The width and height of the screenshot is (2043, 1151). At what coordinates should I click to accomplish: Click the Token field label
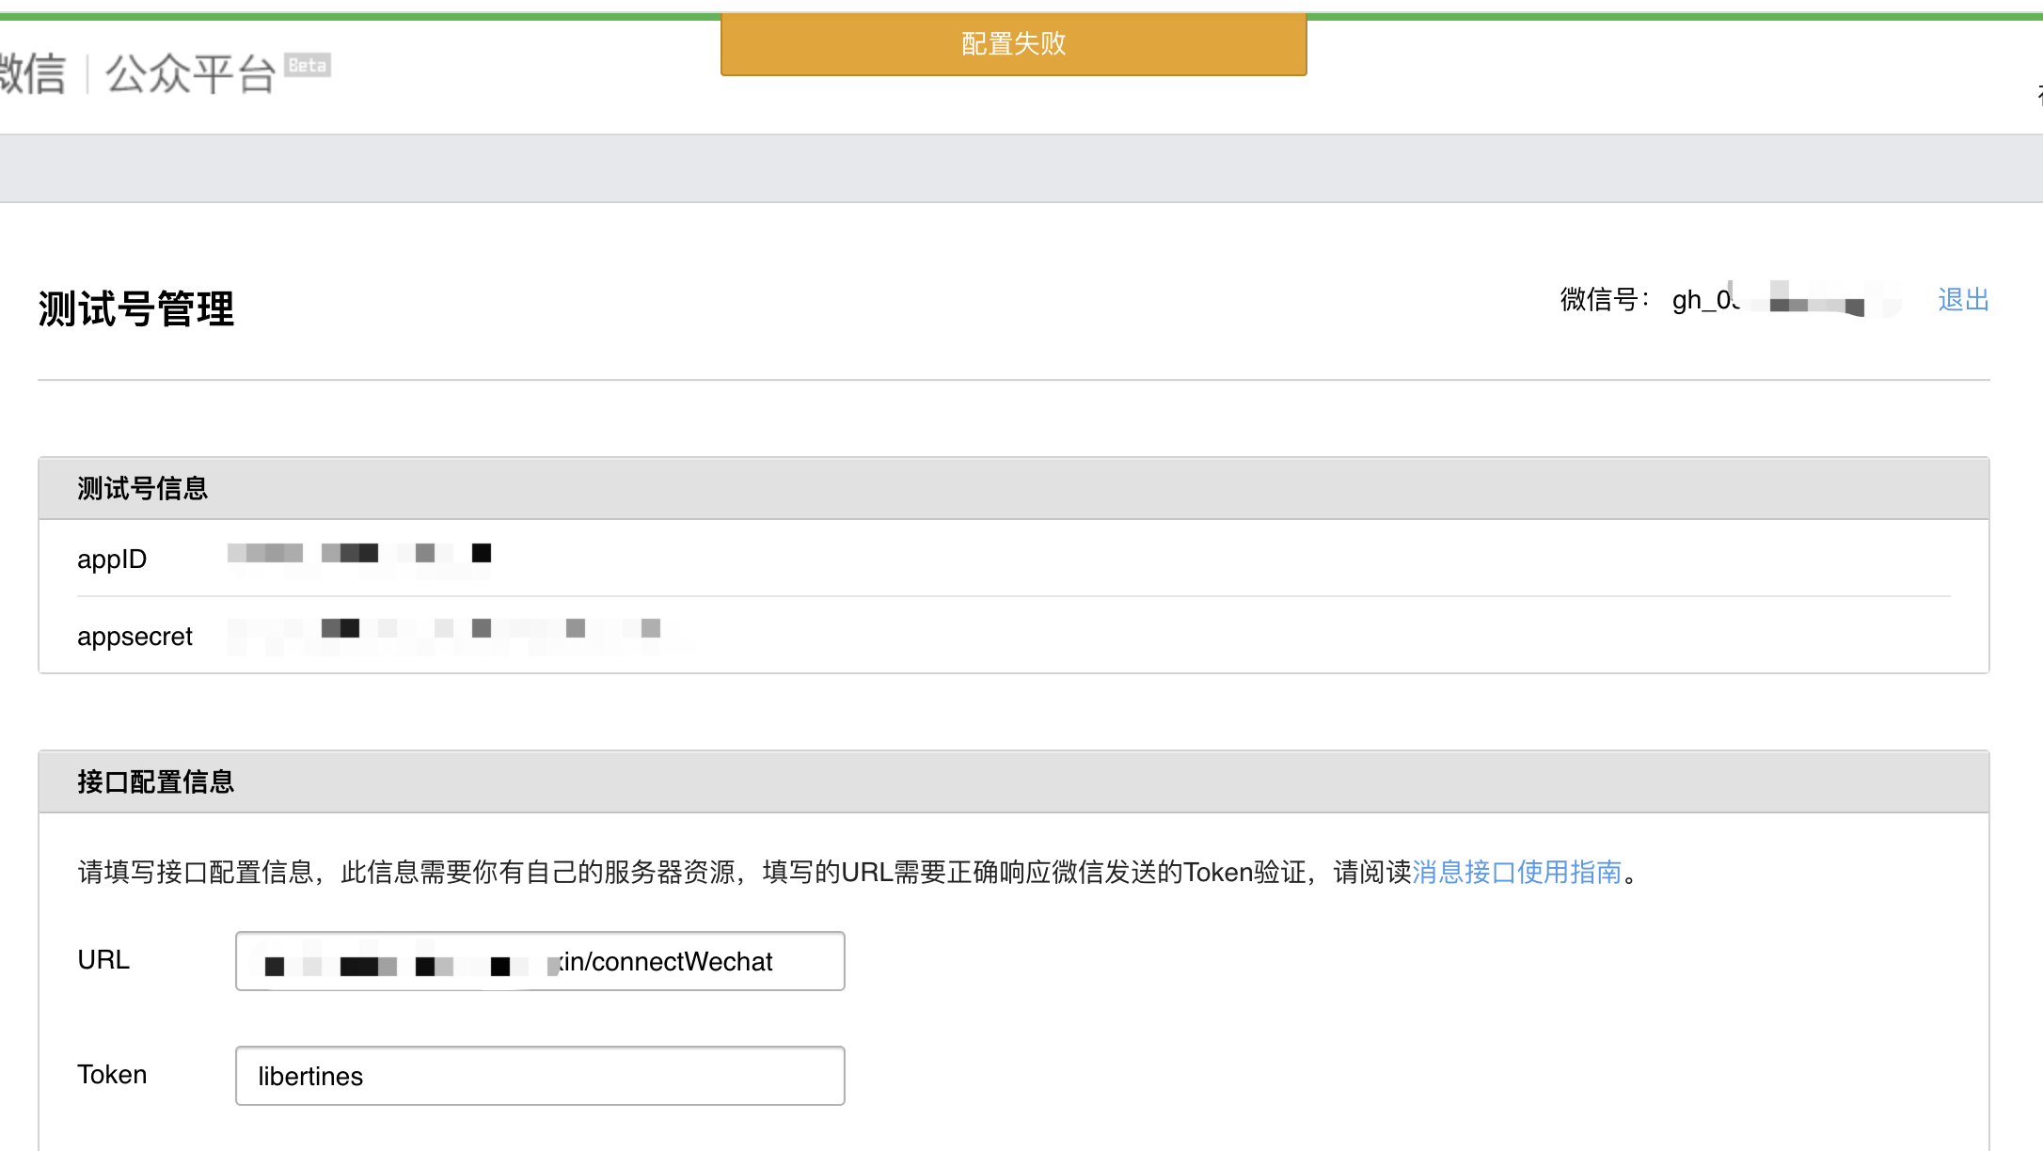pyautogui.click(x=111, y=1075)
